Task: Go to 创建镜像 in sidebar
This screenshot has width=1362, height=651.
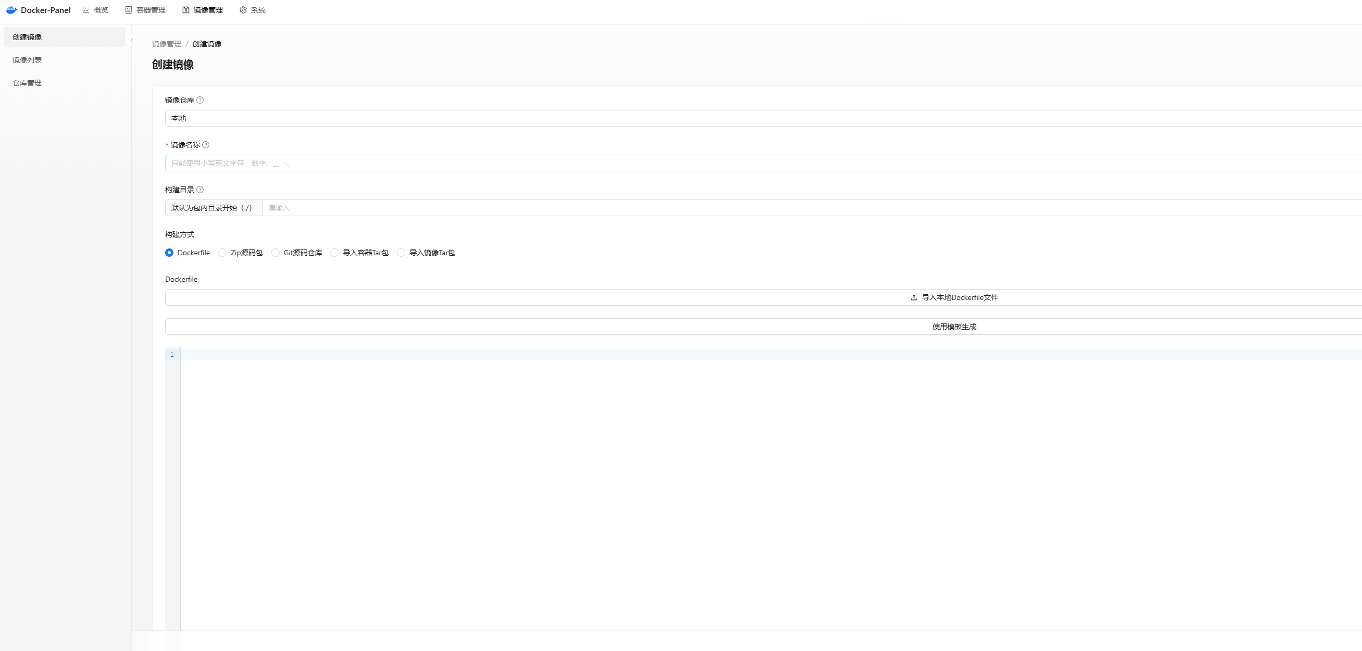Action: tap(65, 37)
